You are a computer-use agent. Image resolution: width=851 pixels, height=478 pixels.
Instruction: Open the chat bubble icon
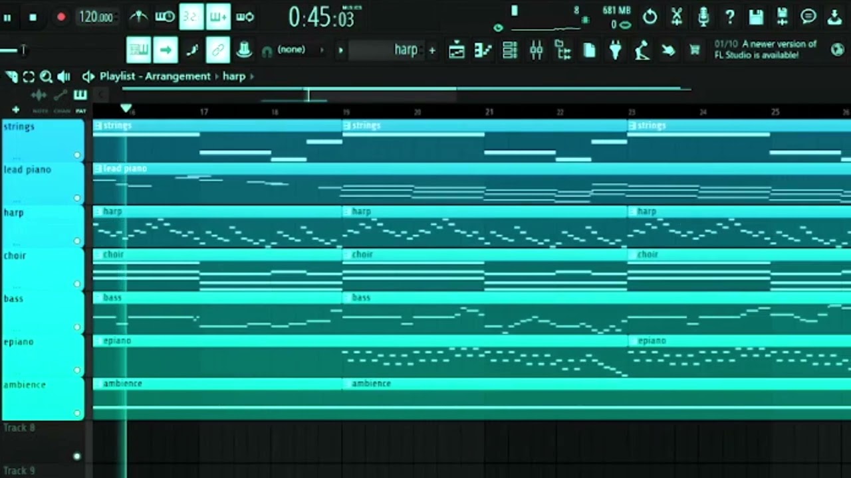[808, 17]
